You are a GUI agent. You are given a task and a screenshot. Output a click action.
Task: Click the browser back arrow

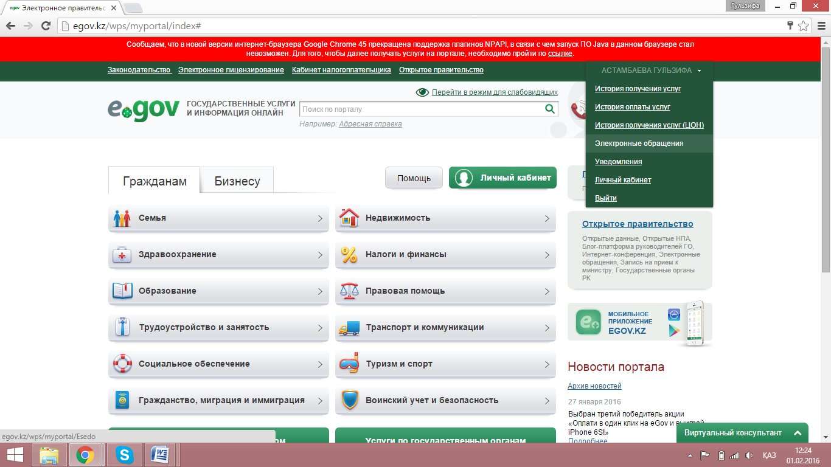click(x=10, y=26)
